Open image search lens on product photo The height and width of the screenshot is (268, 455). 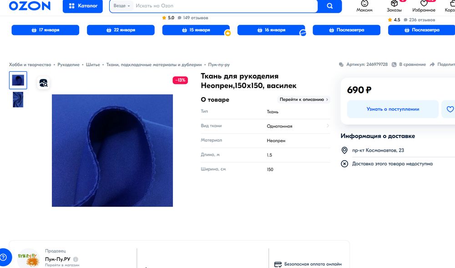(43, 83)
